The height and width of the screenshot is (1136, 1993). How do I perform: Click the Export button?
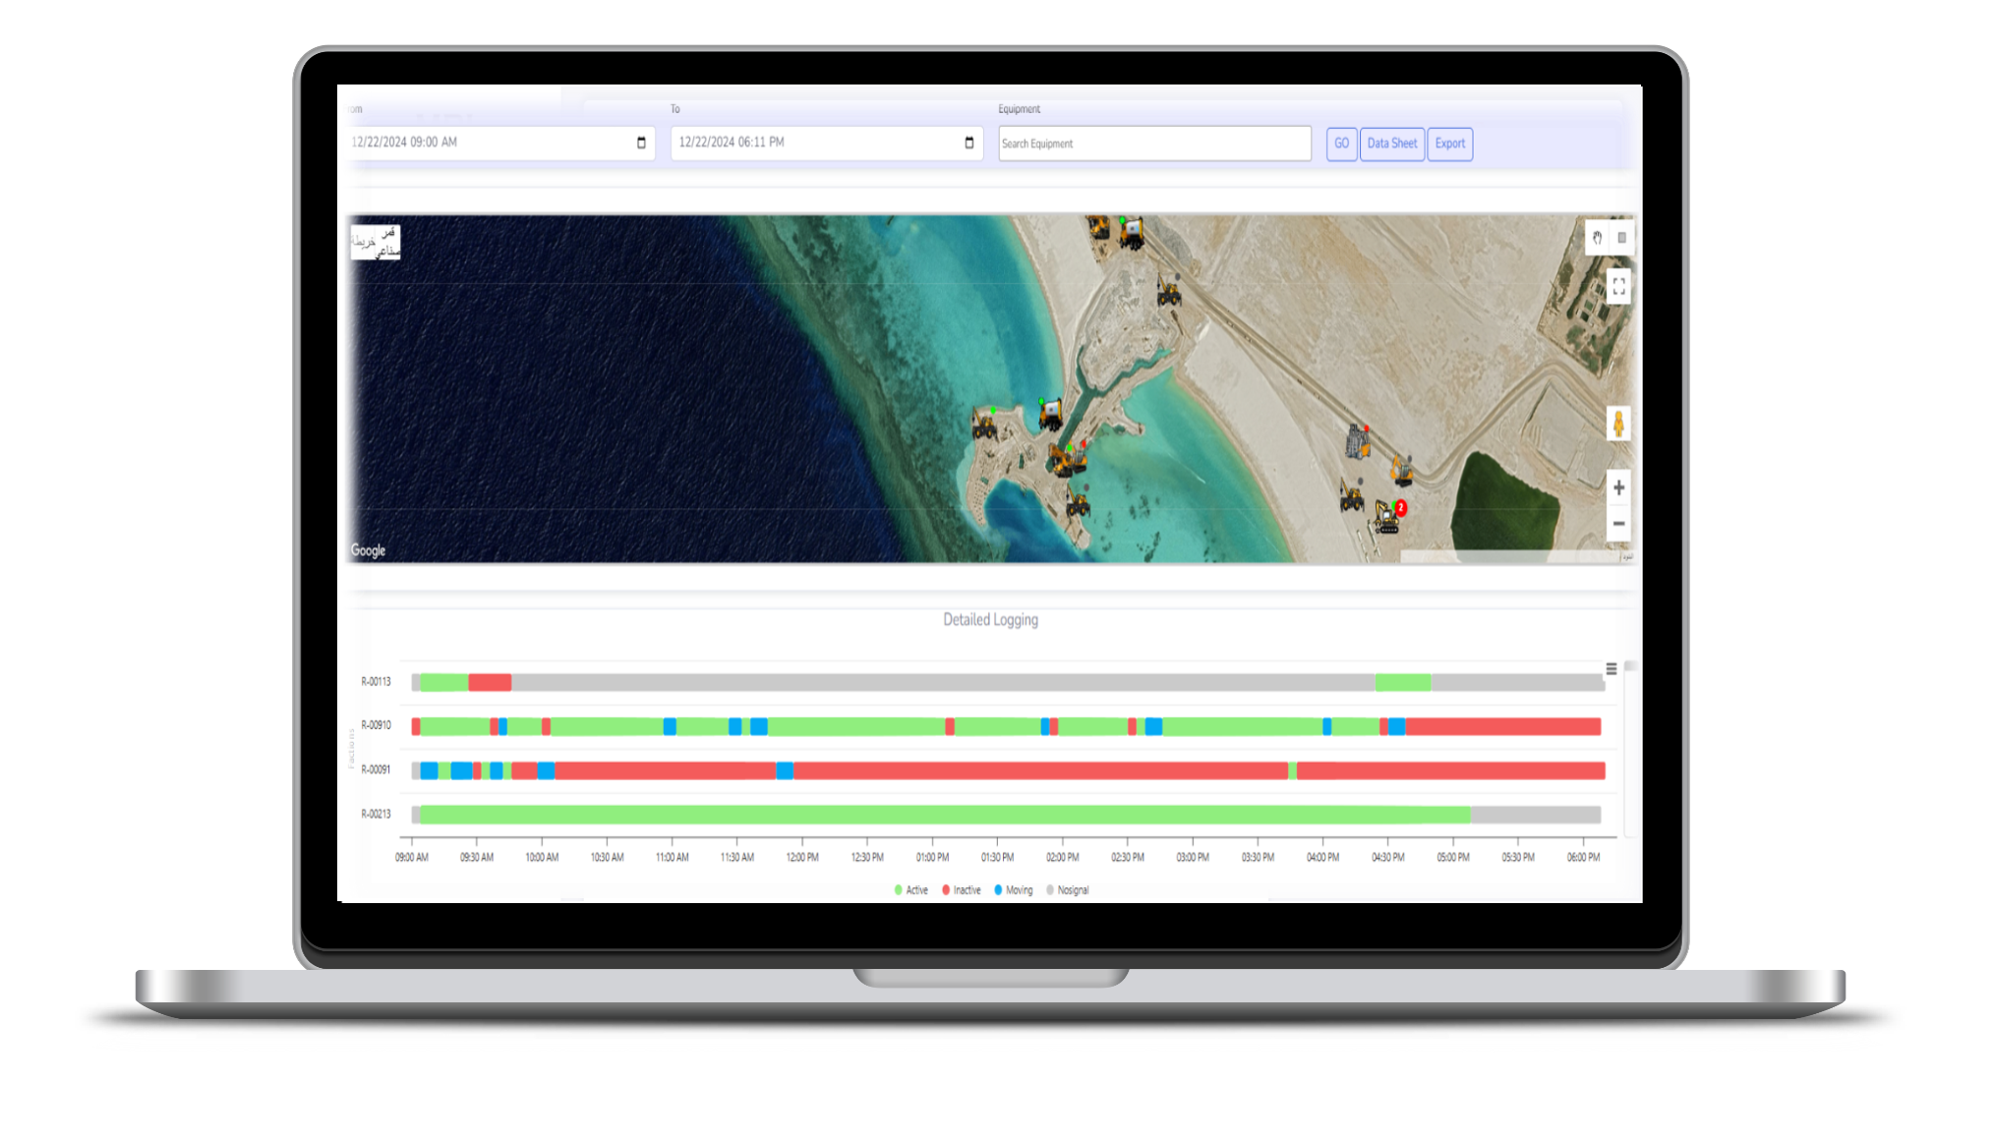1449,143
